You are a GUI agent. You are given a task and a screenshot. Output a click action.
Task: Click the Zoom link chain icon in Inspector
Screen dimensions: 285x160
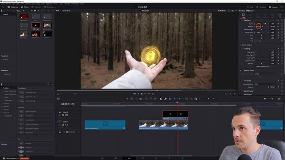pyautogui.click(x=265, y=24)
